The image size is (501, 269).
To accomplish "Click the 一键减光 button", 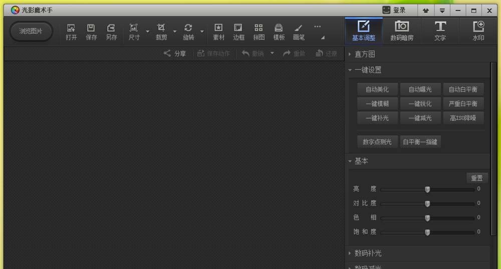I will coord(420,118).
